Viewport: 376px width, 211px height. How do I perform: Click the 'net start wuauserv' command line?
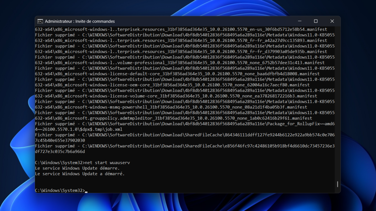[x=82, y=163]
